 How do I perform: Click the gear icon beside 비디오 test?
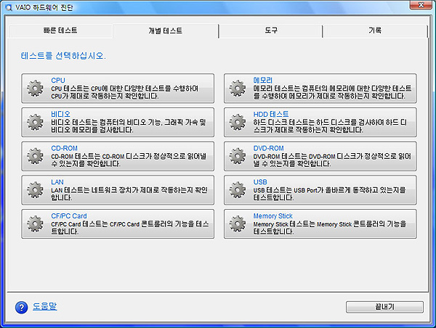click(x=35, y=122)
